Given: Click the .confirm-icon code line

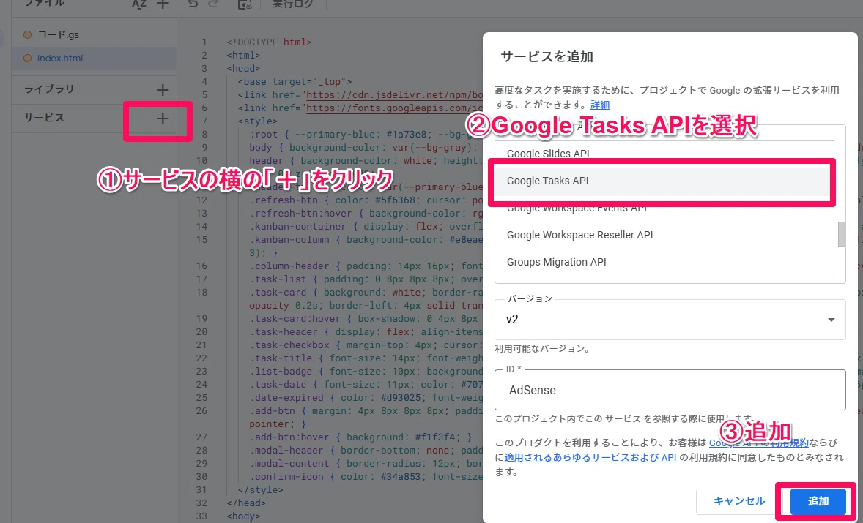Looking at the screenshot, I should (366, 477).
